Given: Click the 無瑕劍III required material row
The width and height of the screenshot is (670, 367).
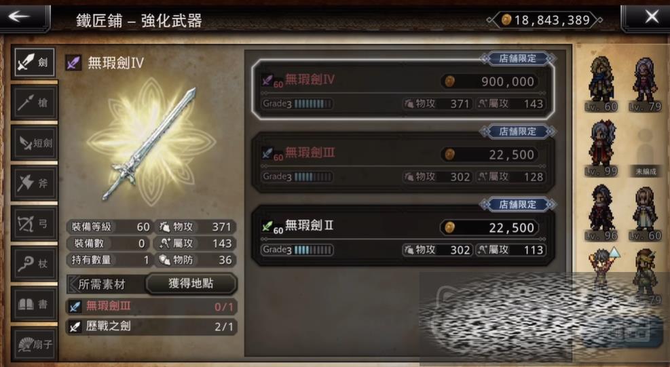Looking at the screenshot, I should coord(151,307).
